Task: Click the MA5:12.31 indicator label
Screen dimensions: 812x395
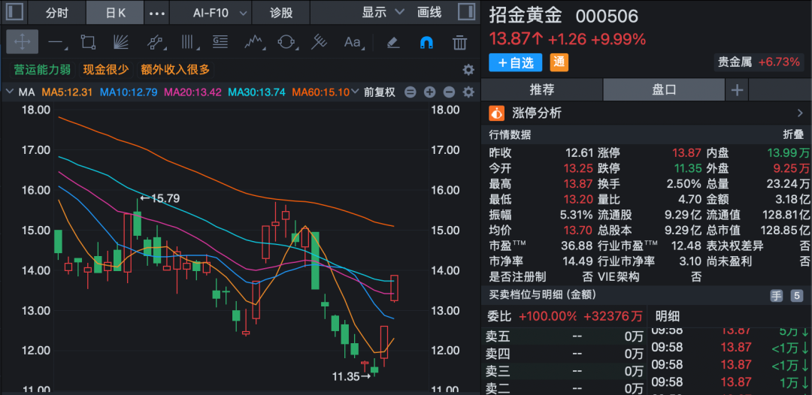Action: pyautogui.click(x=67, y=92)
